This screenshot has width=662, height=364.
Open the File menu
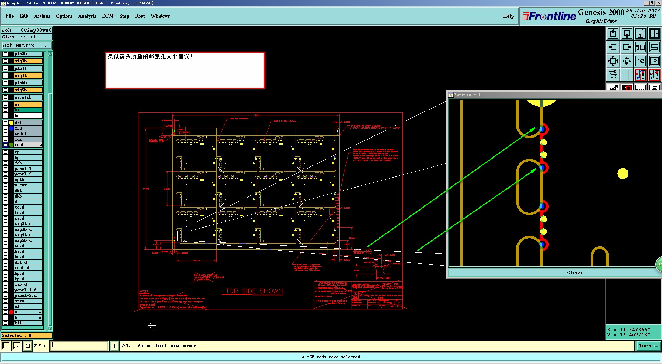(x=10, y=16)
